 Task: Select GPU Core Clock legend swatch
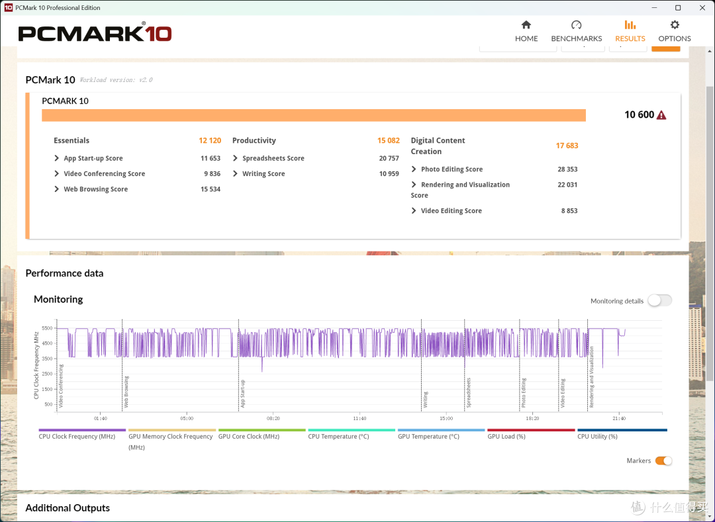pyautogui.click(x=262, y=430)
